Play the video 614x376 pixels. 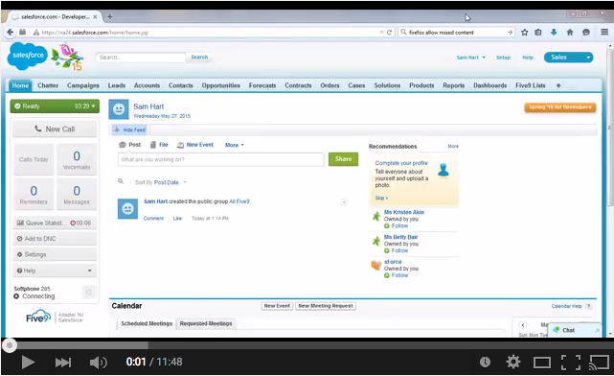click(28, 362)
